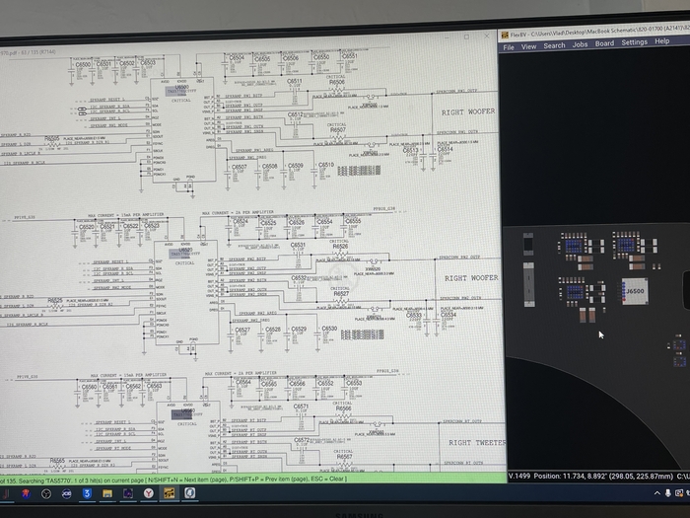
Task: Click resistor label R6525 on schematic
Action: [55, 300]
